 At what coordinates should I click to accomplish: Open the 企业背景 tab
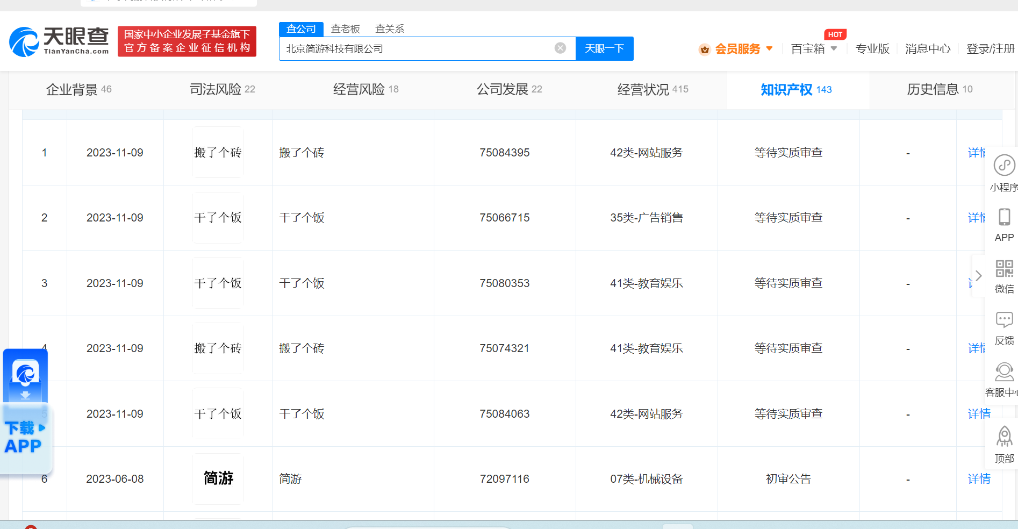click(x=79, y=89)
